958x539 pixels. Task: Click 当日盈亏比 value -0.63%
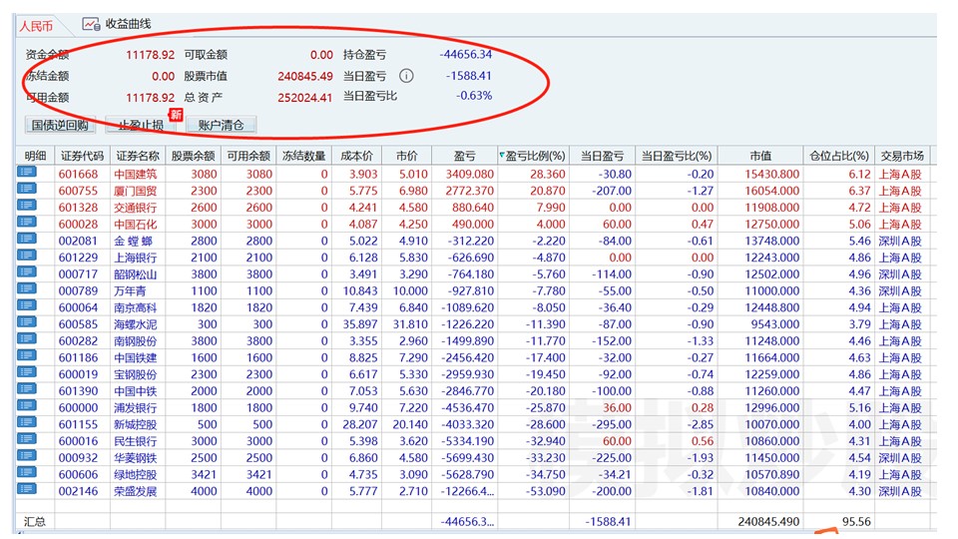[473, 96]
